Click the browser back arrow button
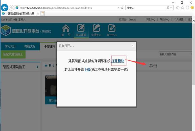 pyautogui.click(x=4, y=8)
